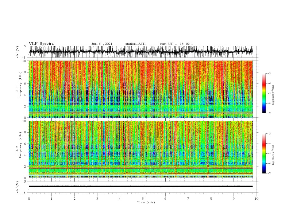This screenshot has height=223, width=289.
Task: Click the "6" kHz tick of ch.1 spectrogram
Action: [x=25, y=83]
